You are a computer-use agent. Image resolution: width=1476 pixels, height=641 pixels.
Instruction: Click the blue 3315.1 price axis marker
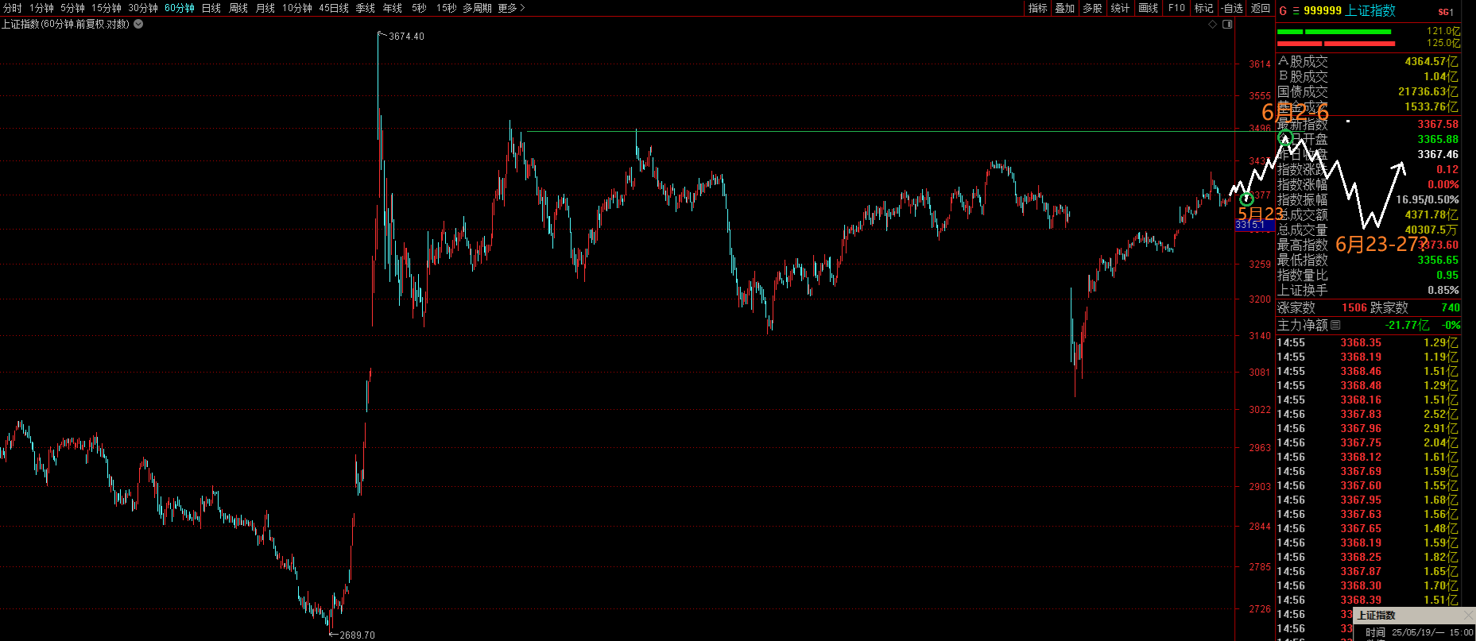click(x=1253, y=226)
